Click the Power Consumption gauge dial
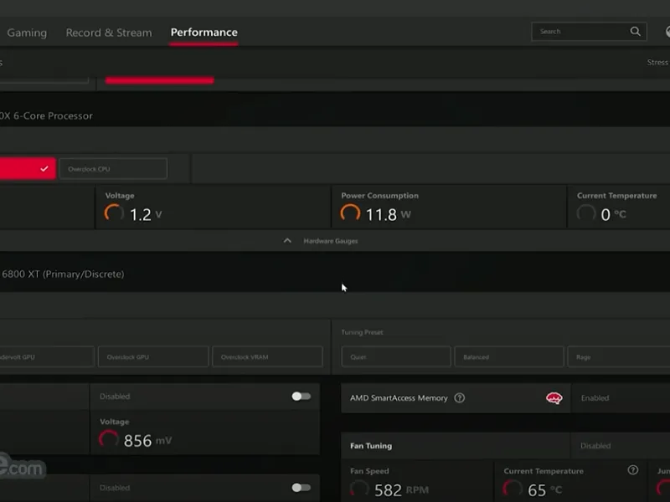Image resolution: width=670 pixels, height=502 pixels. point(350,213)
